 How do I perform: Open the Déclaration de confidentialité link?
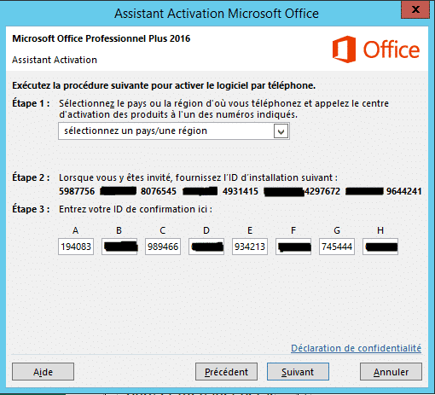[356, 348]
